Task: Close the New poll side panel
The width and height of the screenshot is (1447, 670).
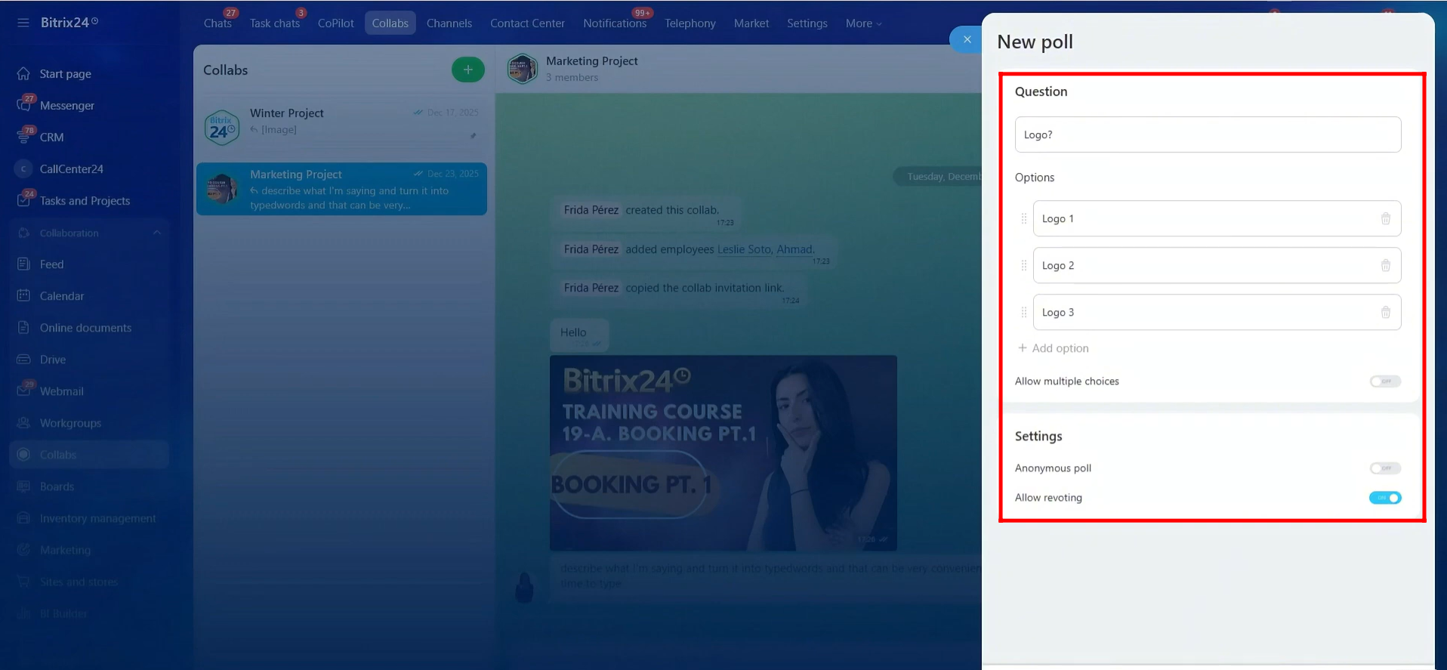Action: 967,39
